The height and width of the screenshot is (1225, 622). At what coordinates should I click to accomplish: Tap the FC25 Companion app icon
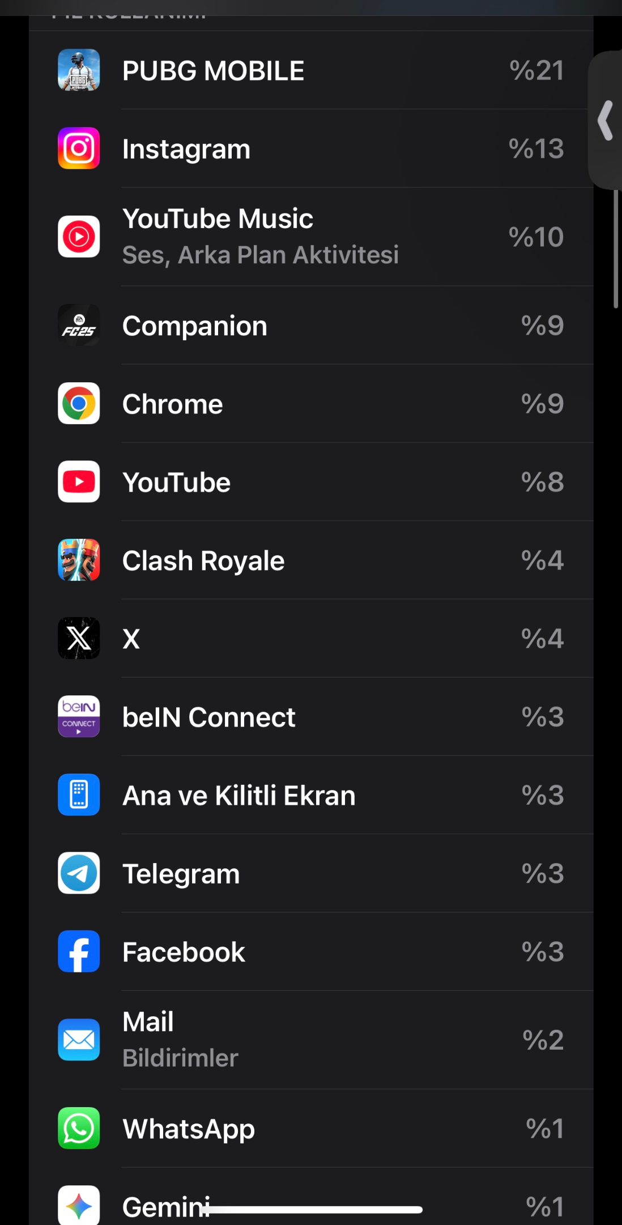[79, 326]
